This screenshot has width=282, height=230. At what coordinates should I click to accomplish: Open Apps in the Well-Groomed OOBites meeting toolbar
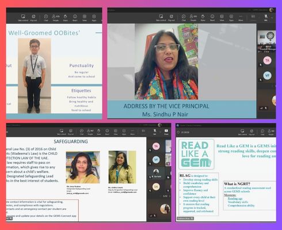(x=94, y=18)
